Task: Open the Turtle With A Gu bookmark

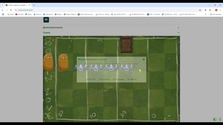Action: tap(188, 14)
